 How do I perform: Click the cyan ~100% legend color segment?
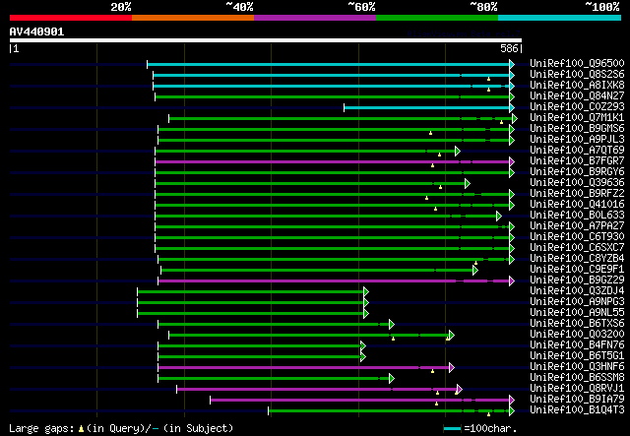pyautogui.click(x=560, y=18)
